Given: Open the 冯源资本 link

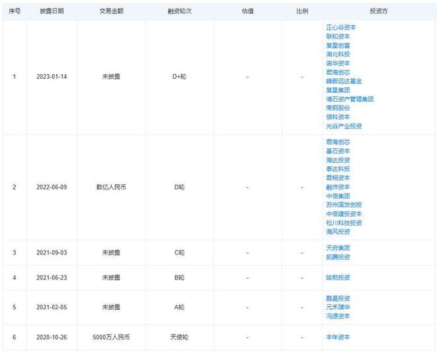Looking at the screenshot, I should [338, 316].
